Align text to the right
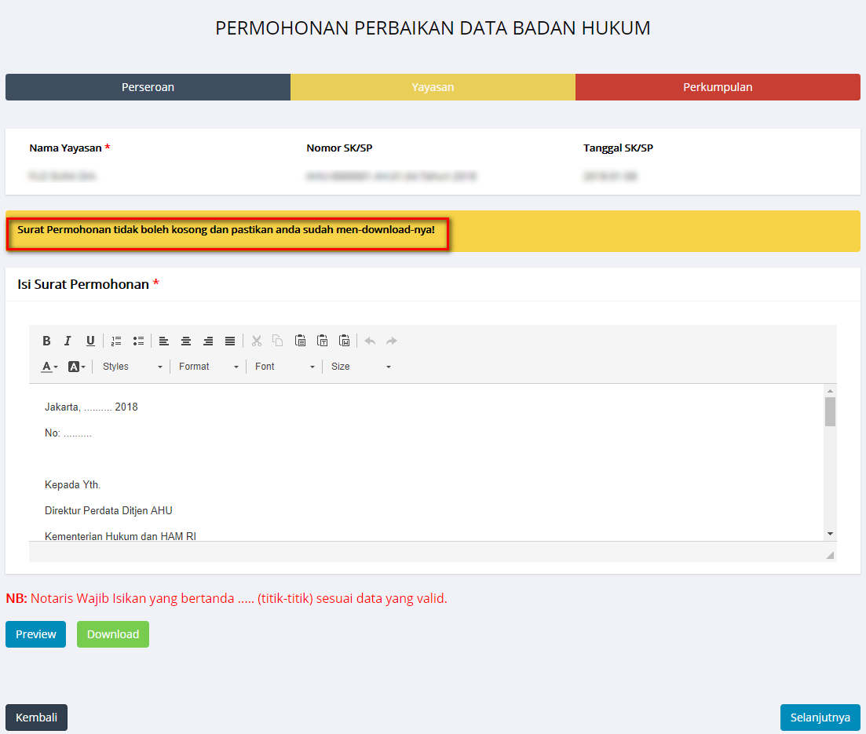 pyautogui.click(x=208, y=341)
